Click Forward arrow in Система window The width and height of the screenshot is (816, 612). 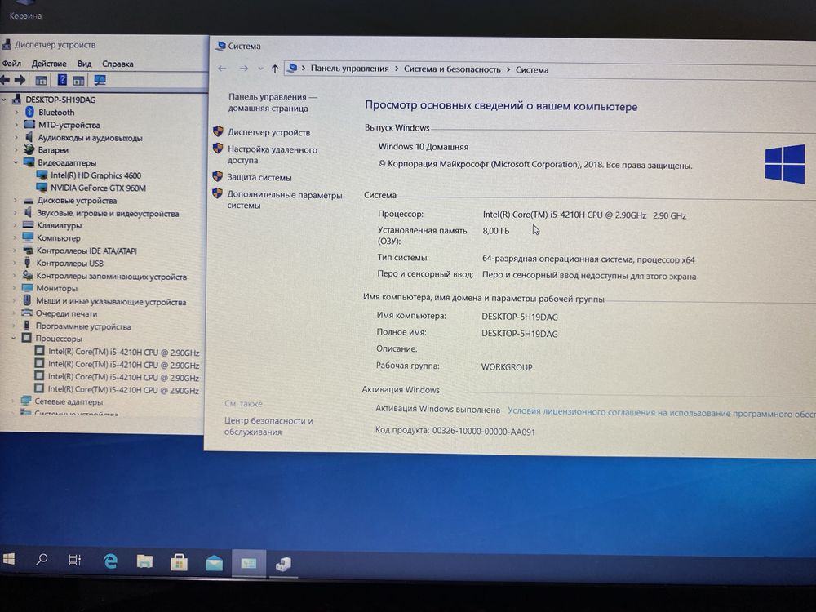pos(243,69)
